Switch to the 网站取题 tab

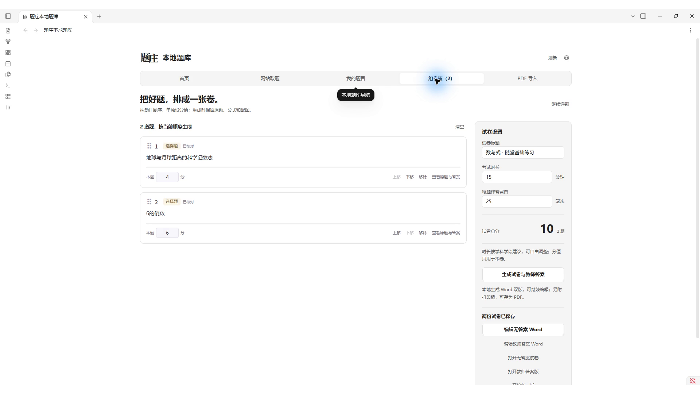(270, 78)
